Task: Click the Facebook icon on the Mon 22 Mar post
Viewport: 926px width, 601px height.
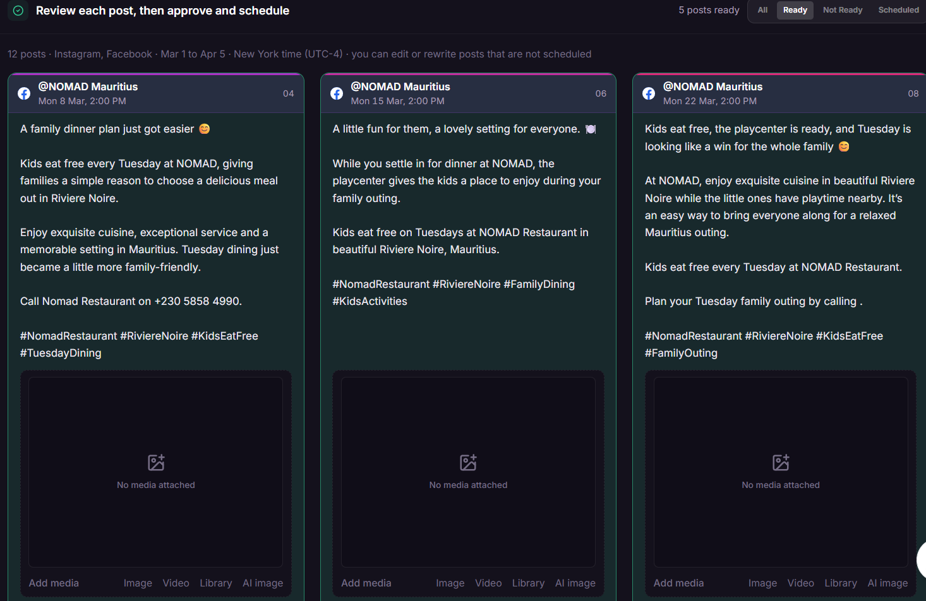Action: click(649, 93)
